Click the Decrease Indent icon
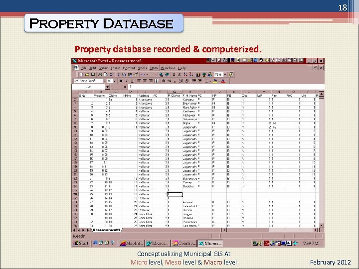 193,81
